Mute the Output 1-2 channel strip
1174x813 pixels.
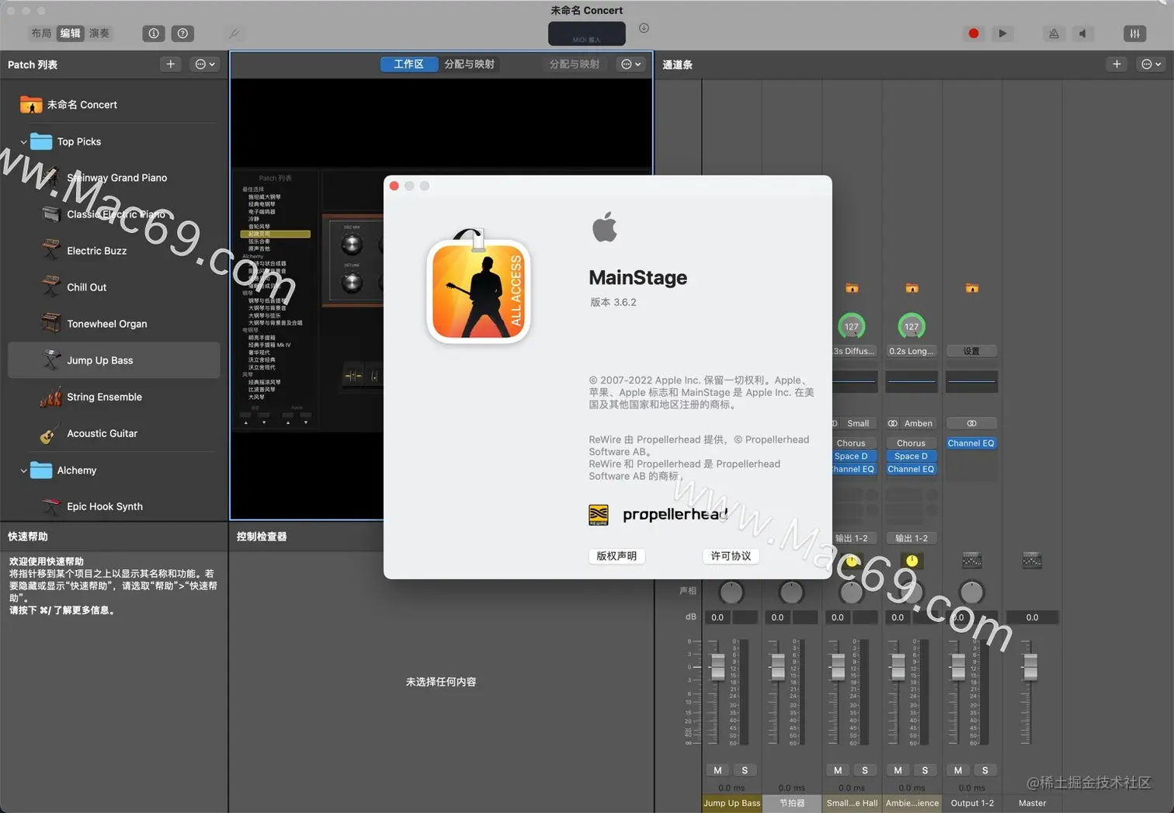click(958, 770)
